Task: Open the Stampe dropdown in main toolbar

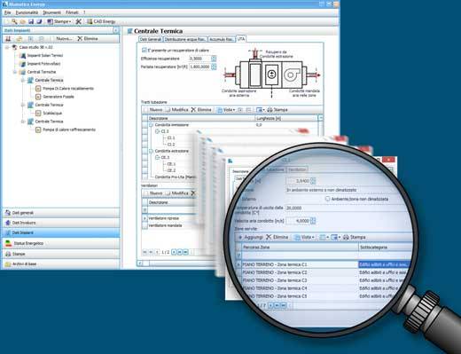Action: click(59, 21)
